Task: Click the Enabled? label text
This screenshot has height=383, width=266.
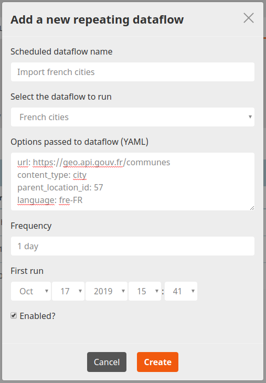Action: click(x=38, y=316)
